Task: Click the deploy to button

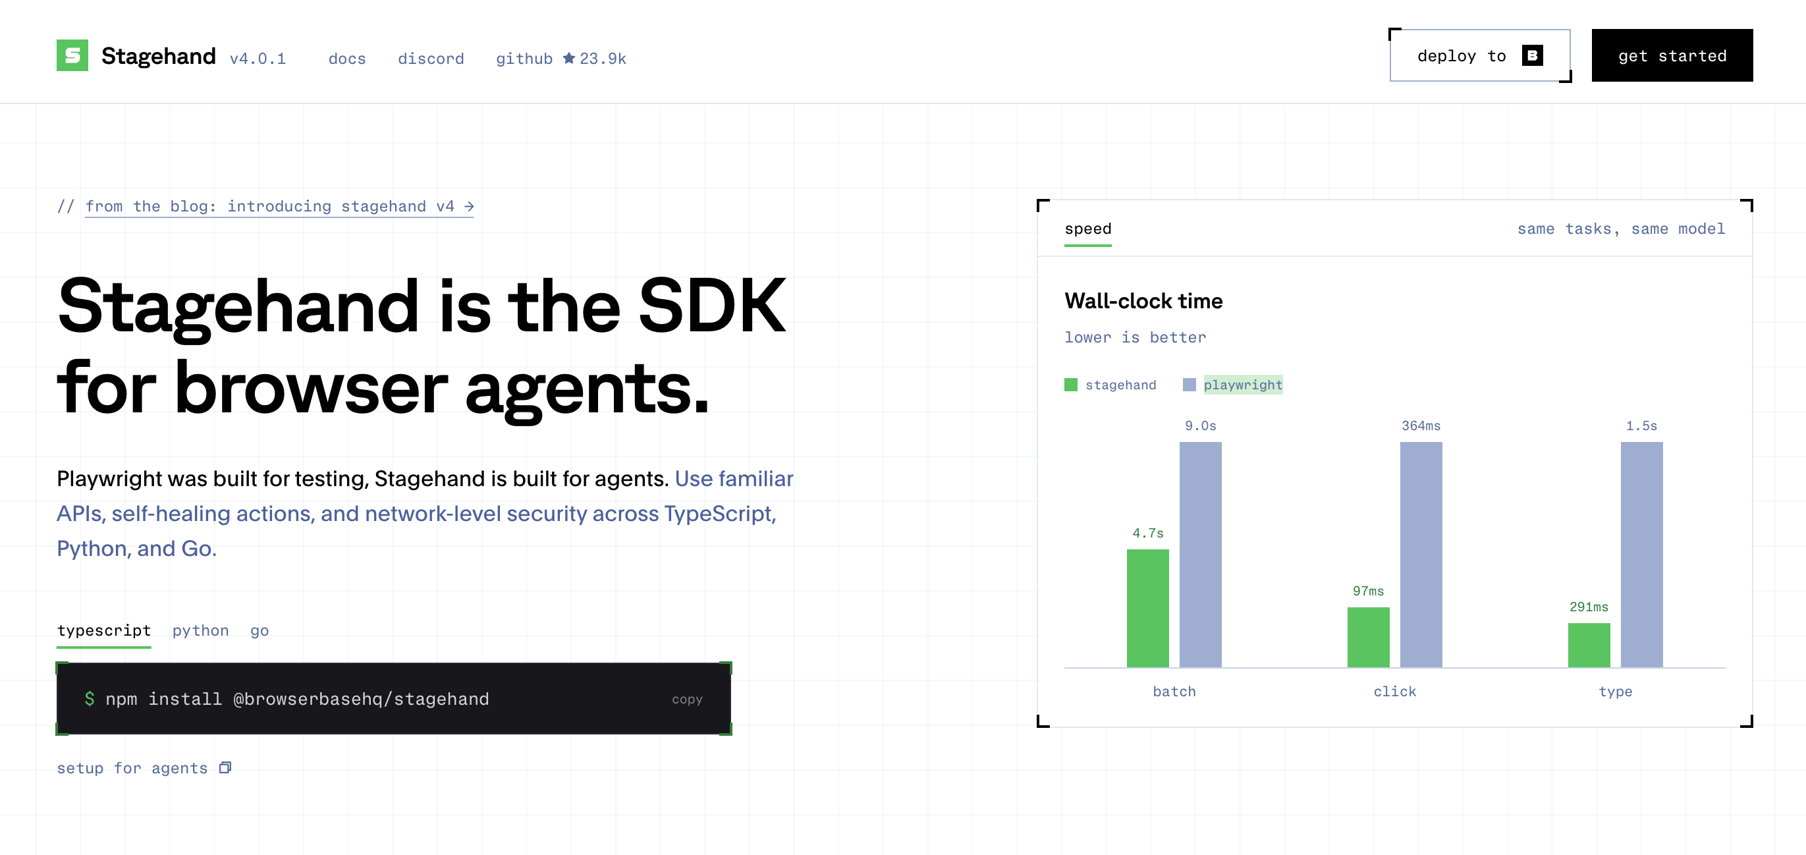Action: pyautogui.click(x=1479, y=55)
